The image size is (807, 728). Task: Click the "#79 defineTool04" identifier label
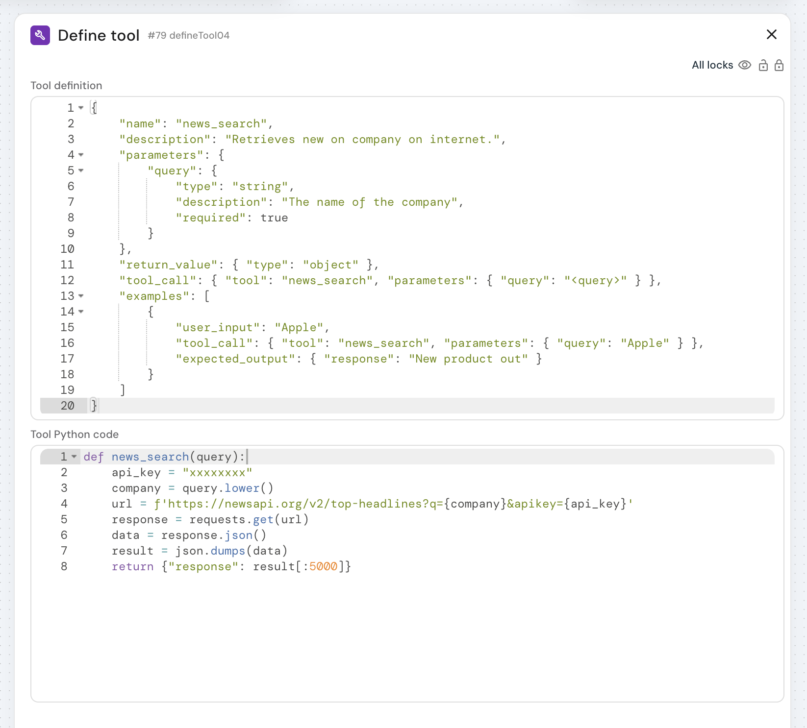click(x=189, y=35)
